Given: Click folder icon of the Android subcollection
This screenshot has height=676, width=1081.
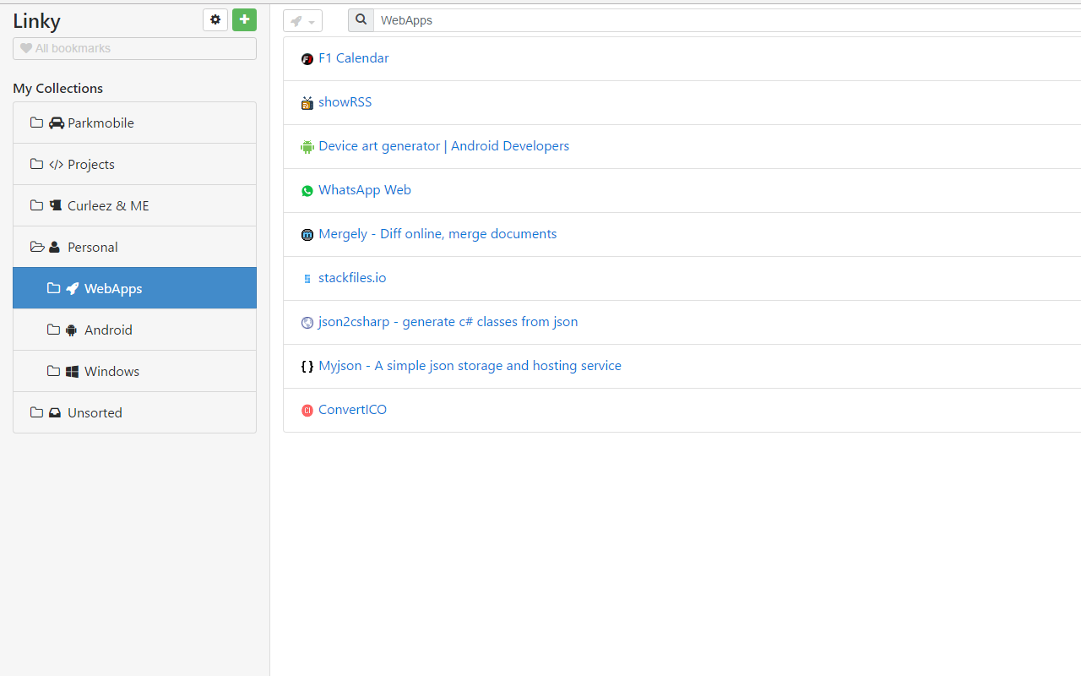Looking at the screenshot, I should click(x=53, y=330).
